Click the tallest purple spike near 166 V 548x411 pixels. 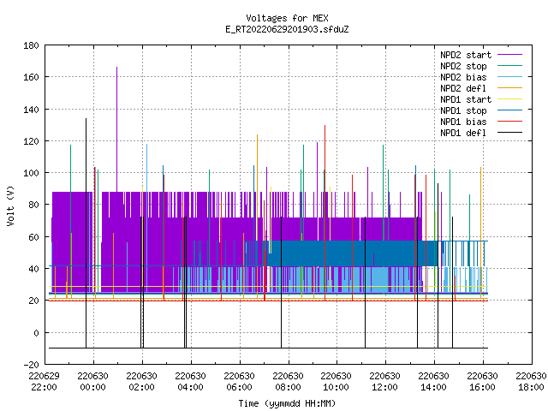click(x=116, y=129)
